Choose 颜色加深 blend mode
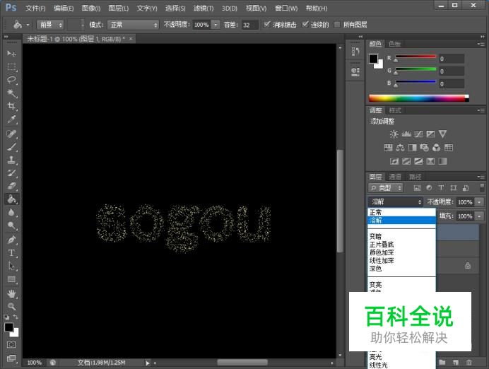This screenshot has width=489, height=369. click(401, 252)
